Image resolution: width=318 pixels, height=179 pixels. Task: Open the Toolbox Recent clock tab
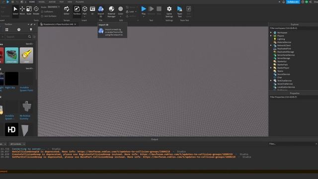(x=19, y=30)
